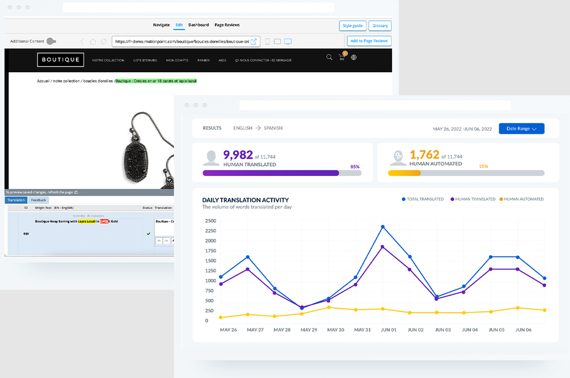Switch to mobile phone preview icon
The image size is (570, 378).
[x=267, y=42]
